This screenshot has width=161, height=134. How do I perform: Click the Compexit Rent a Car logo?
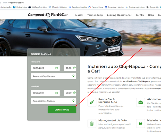coord(48,15)
